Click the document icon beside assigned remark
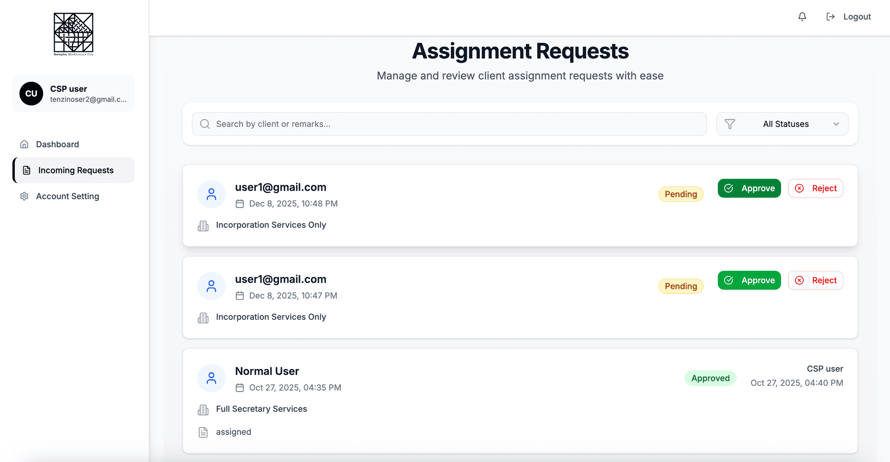Viewport: 890px width, 462px height. (x=203, y=432)
